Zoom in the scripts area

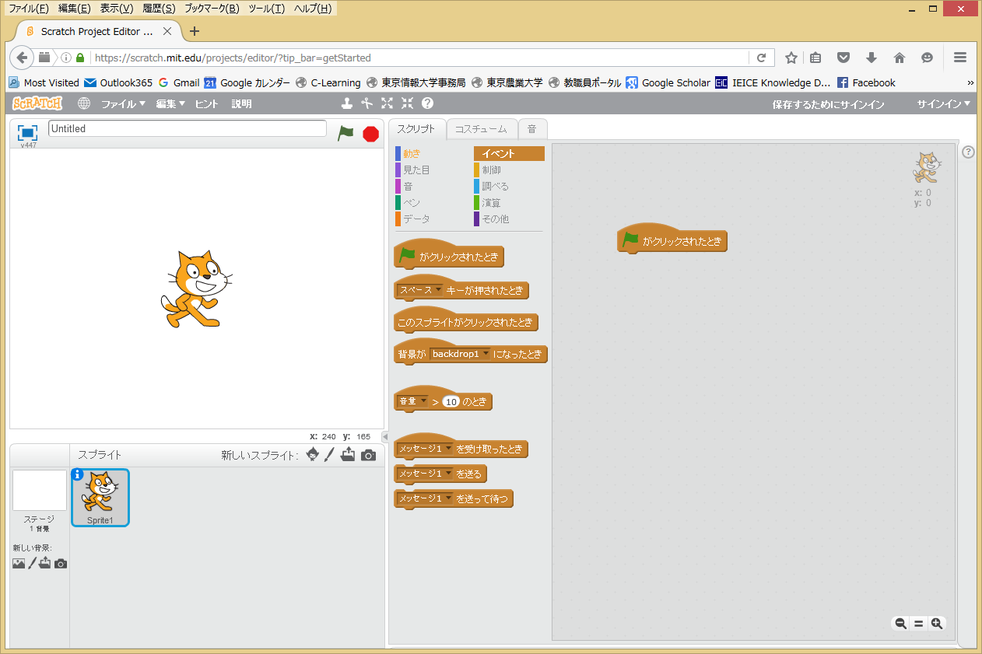[x=937, y=623]
